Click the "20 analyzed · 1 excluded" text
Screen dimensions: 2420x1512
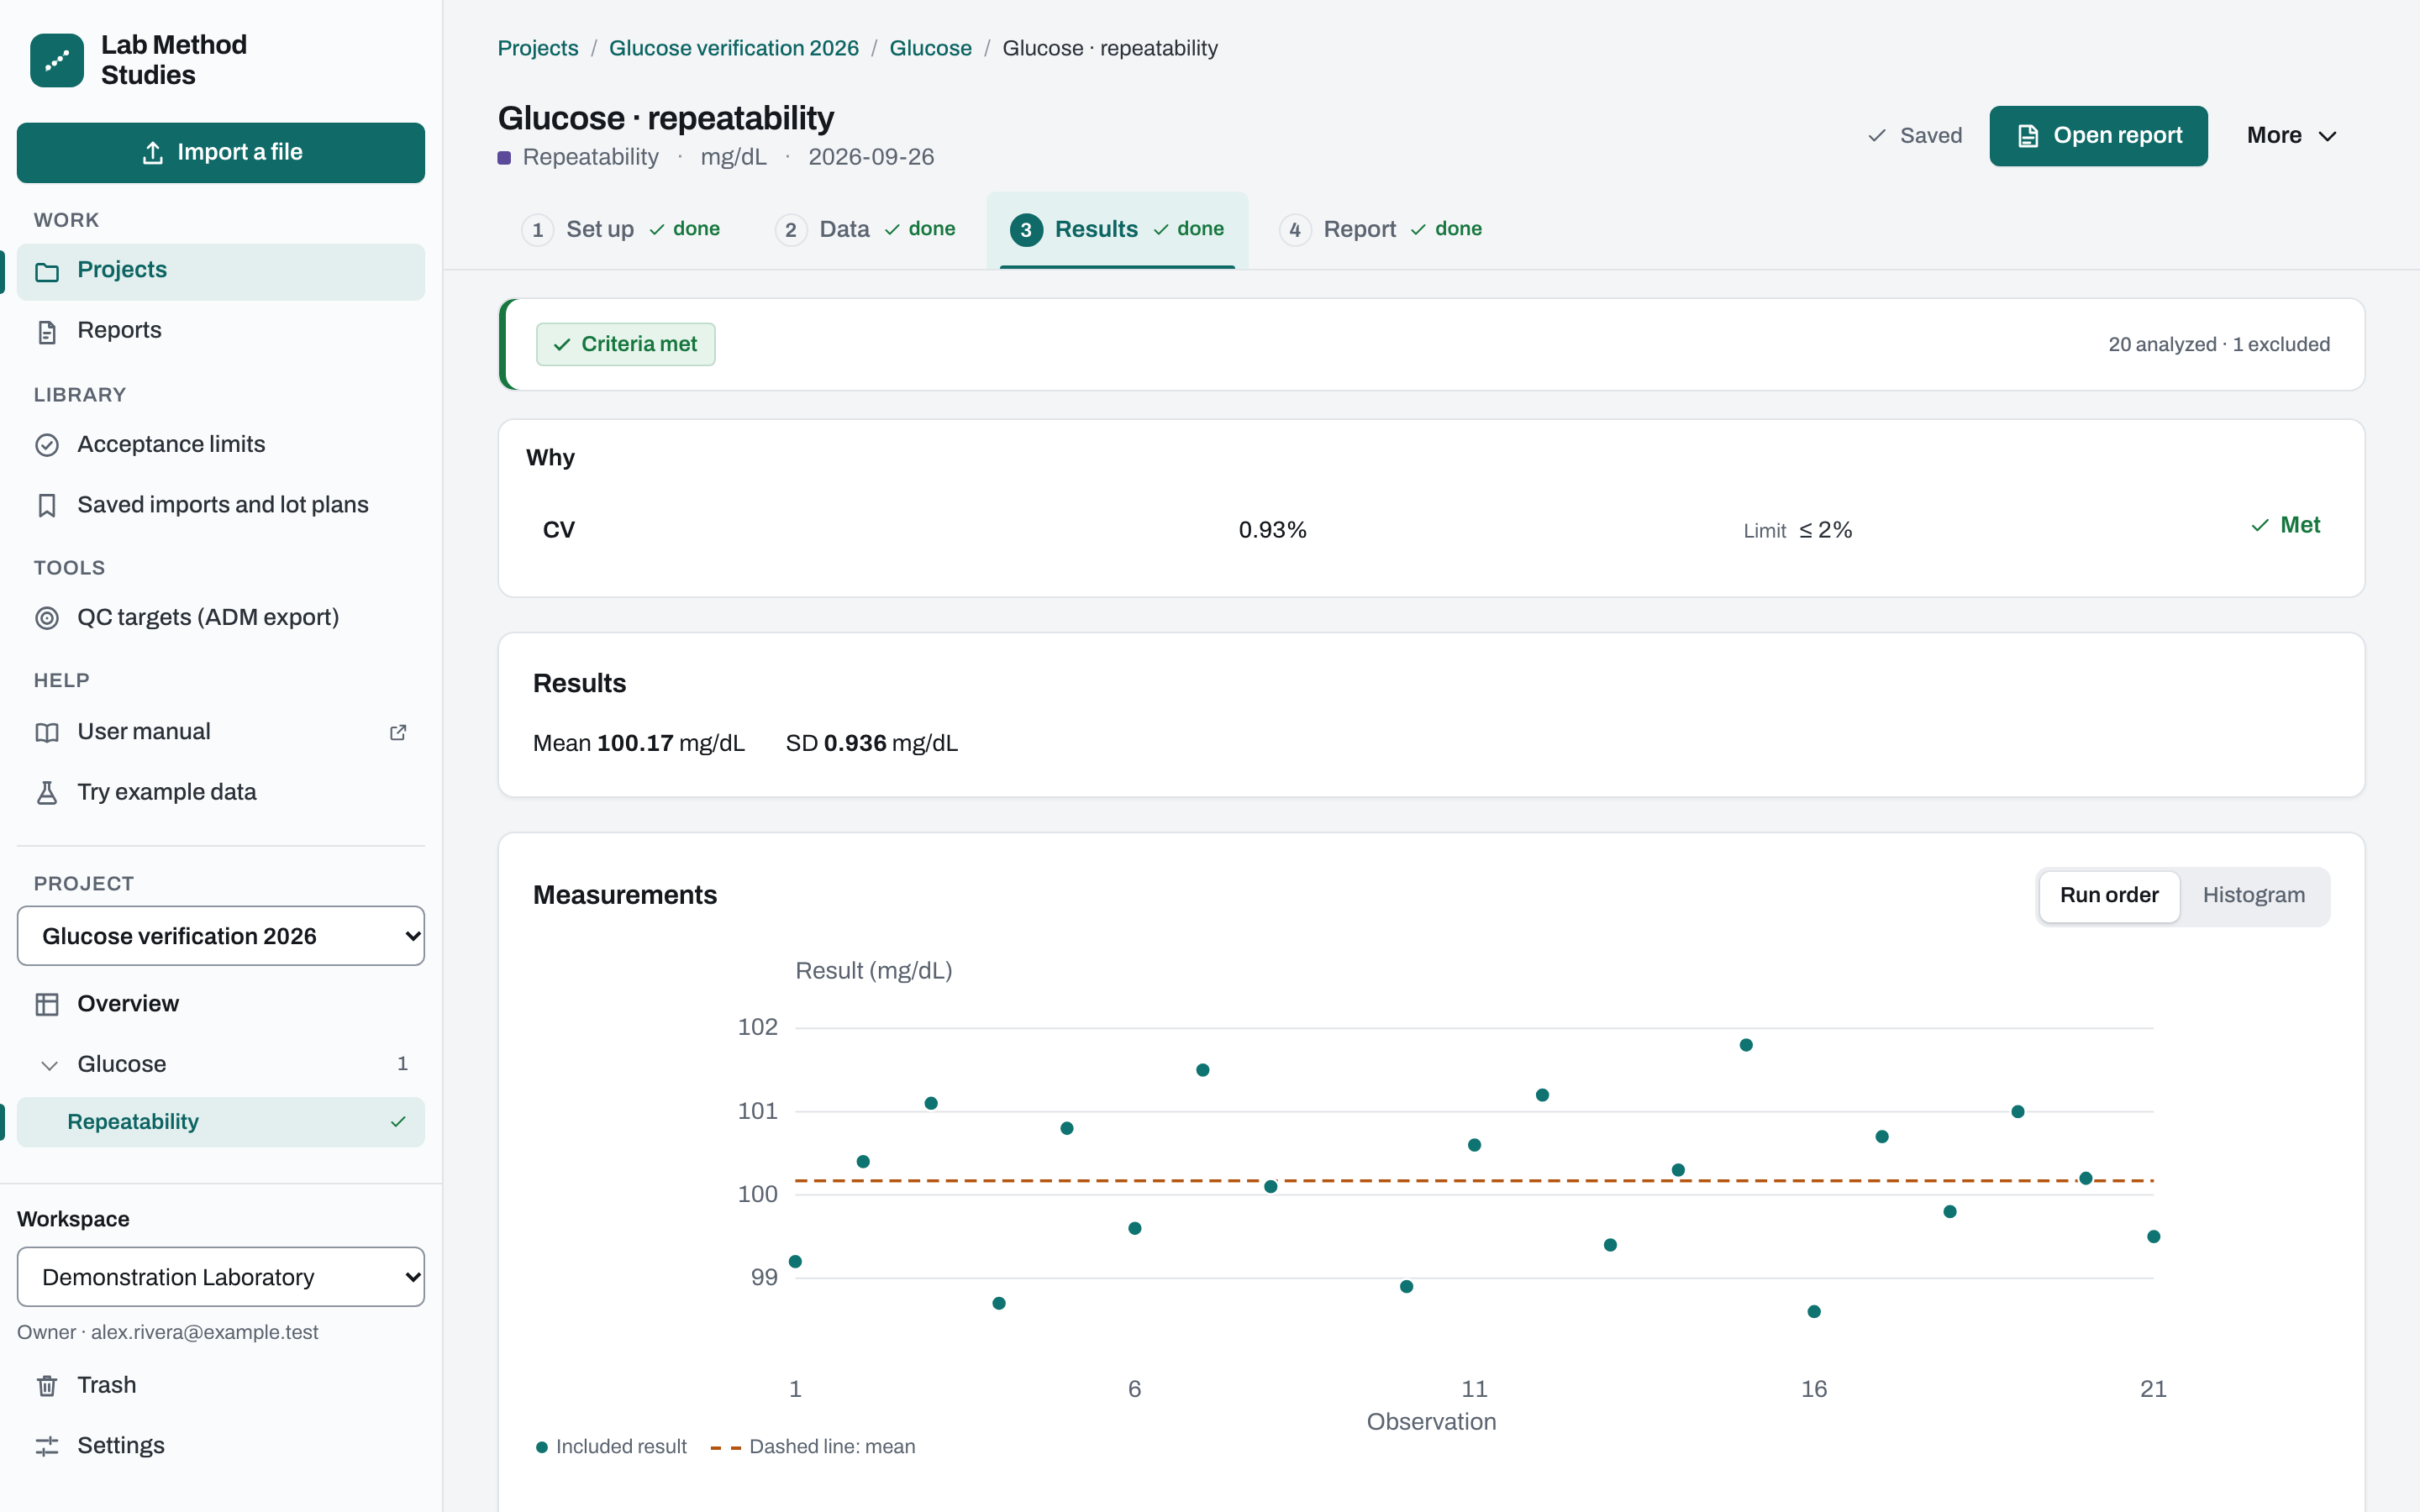2219,344
